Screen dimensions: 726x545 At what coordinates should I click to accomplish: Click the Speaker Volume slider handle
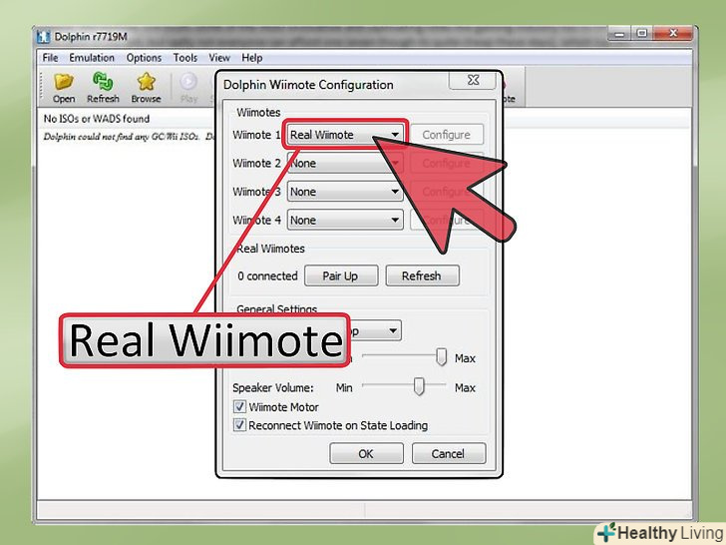tap(419, 385)
